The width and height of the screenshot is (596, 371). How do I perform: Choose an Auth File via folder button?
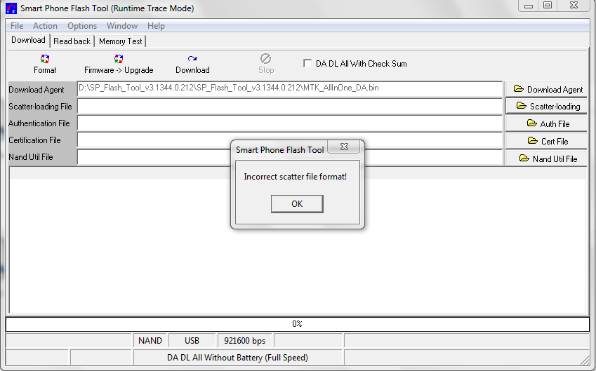(x=546, y=123)
